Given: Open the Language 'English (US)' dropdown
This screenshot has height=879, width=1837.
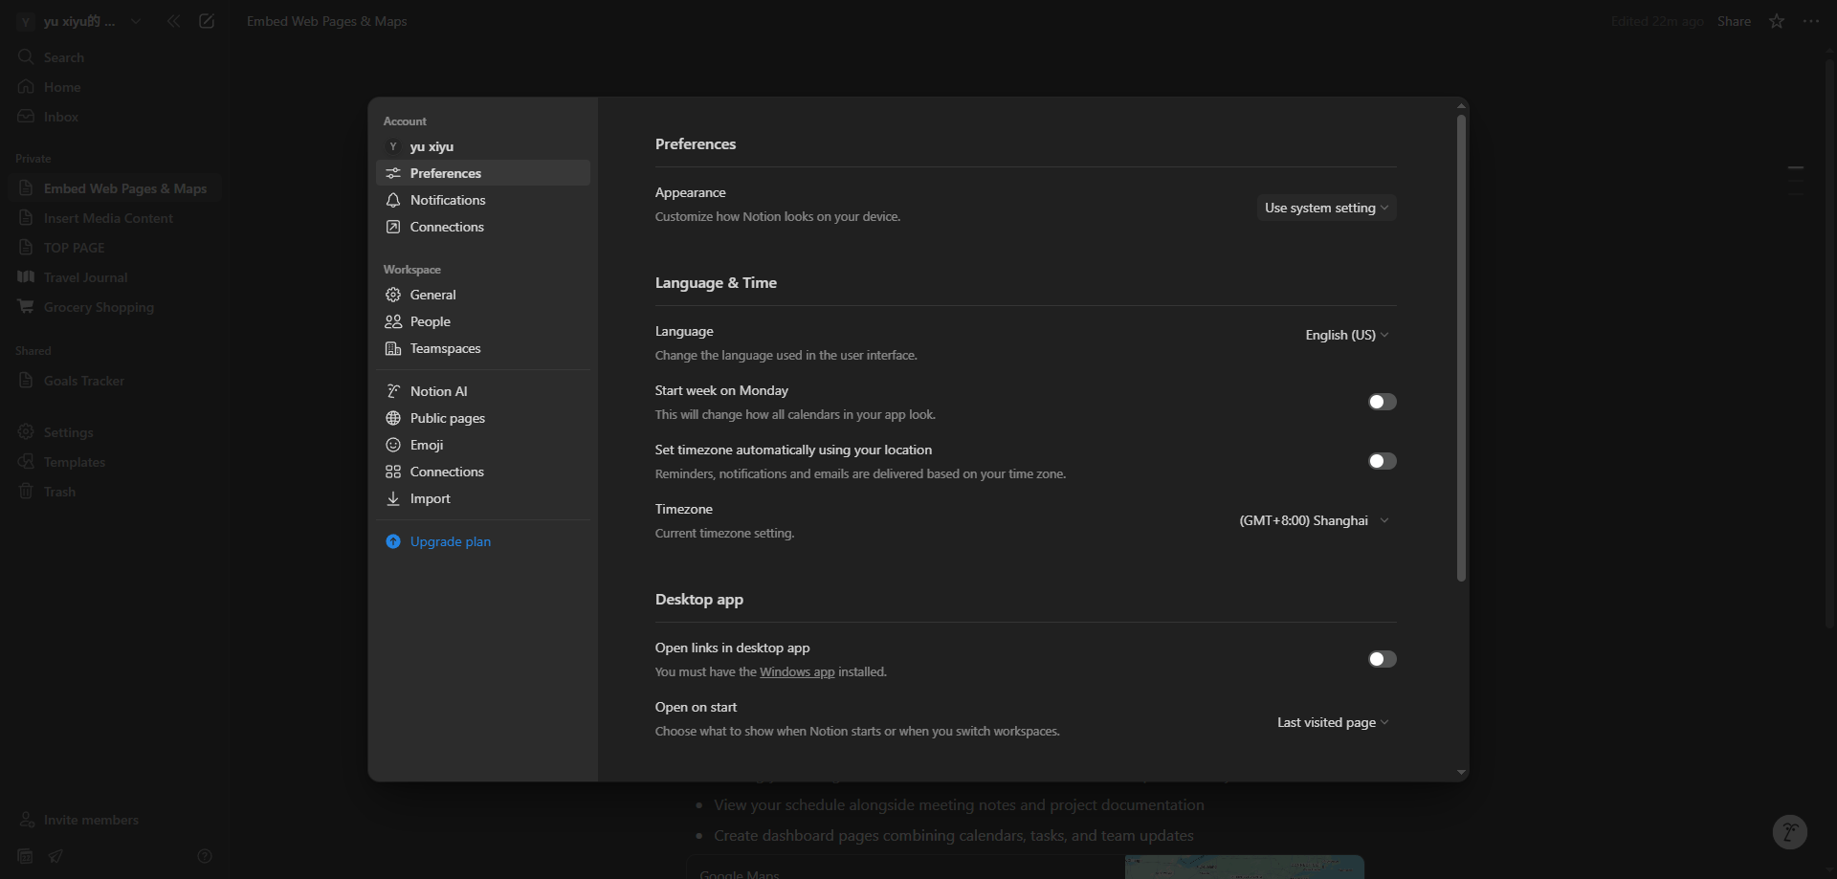Looking at the screenshot, I should pyautogui.click(x=1347, y=335).
